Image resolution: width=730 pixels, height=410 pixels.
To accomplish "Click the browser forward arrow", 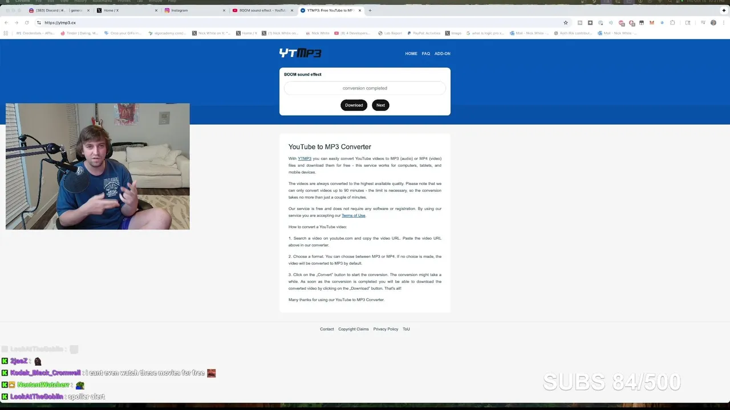I will tap(16, 23).
